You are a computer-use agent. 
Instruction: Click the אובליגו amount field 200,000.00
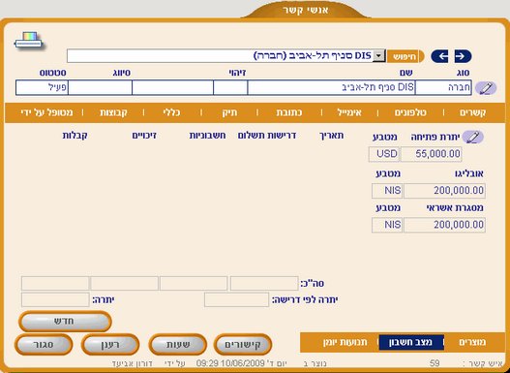[444, 191]
